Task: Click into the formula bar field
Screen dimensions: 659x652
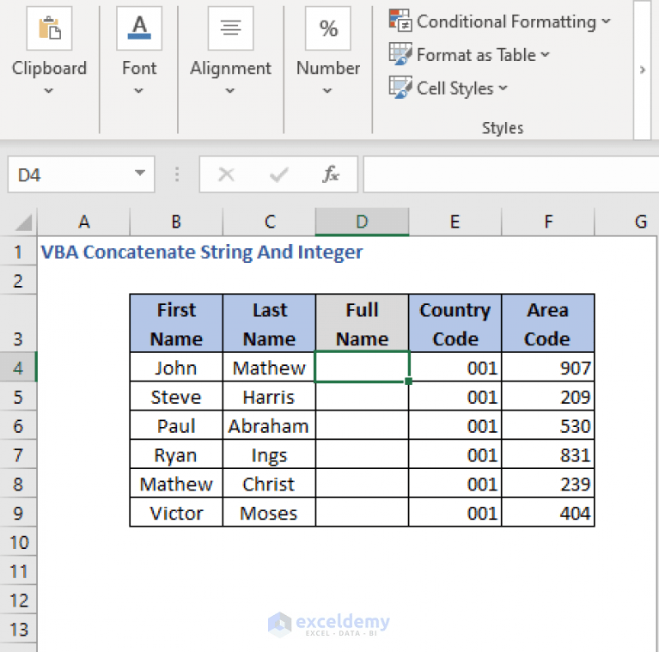Action: [x=511, y=174]
